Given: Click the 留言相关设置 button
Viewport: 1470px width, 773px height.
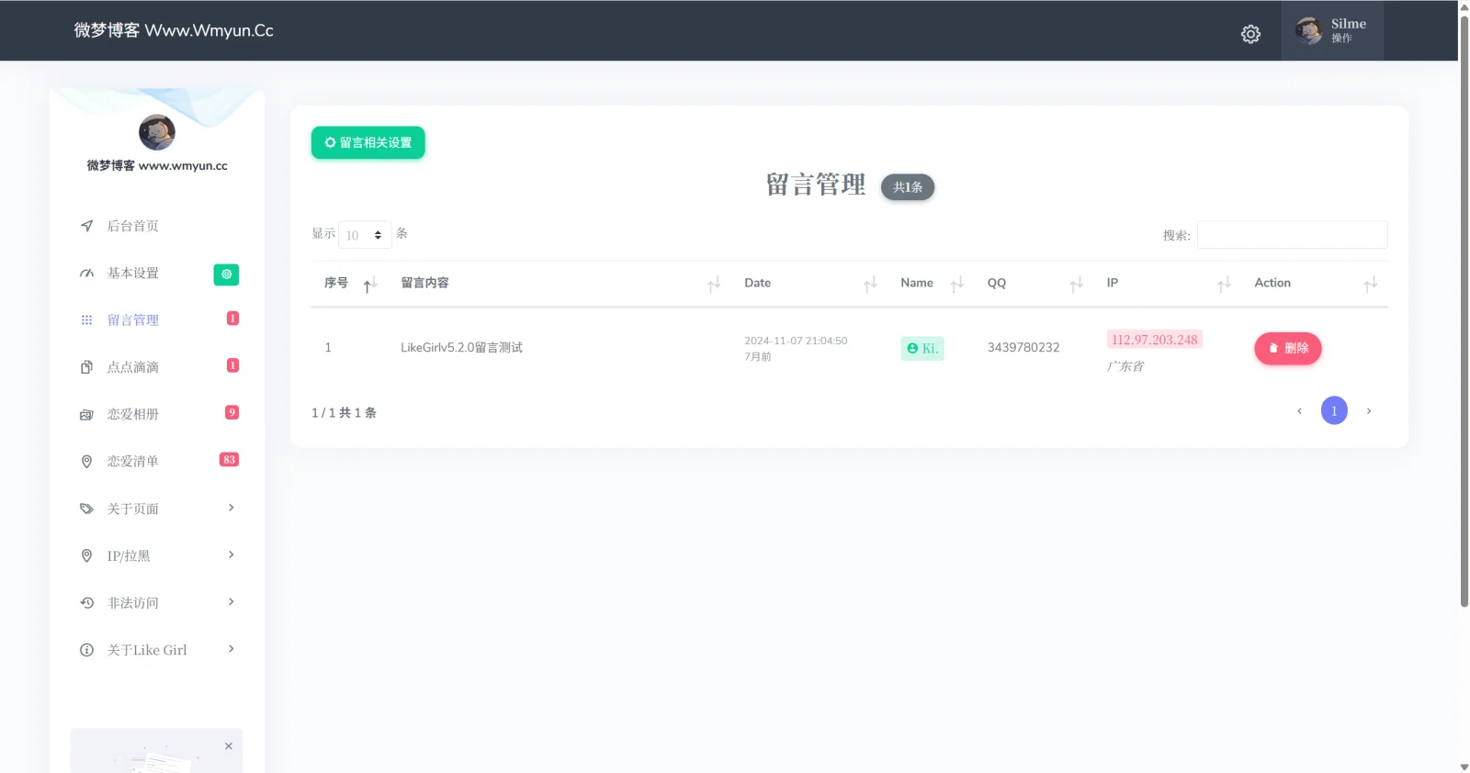Looking at the screenshot, I should 367,142.
